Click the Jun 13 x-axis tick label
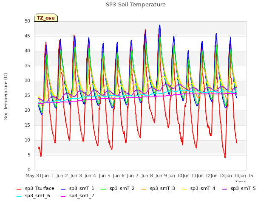272x204 pixels. pos(218,176)
